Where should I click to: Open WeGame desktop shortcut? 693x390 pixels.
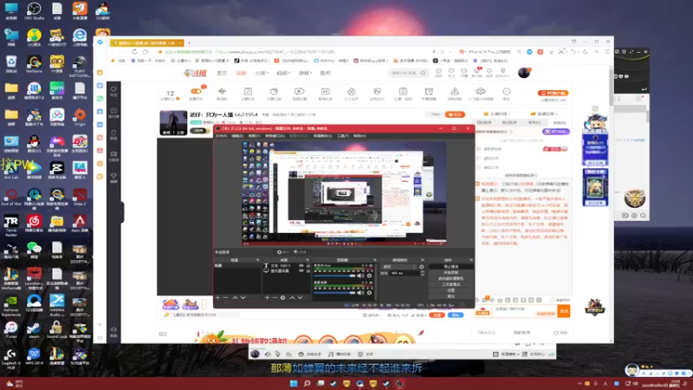(34, 64)
